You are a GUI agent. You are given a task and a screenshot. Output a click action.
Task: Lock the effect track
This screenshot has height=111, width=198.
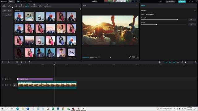[x=5, y=79]
